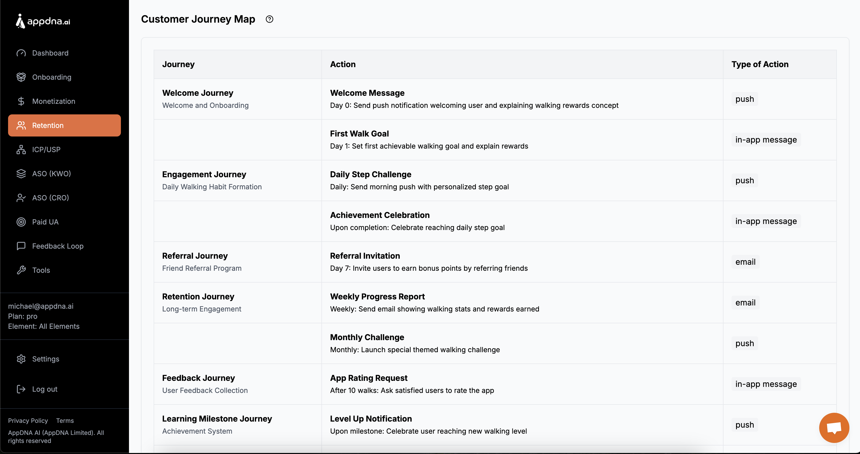This screenshot has height=454, width=860.
Task: Click the help icon beside Customer Journey Map
Action: [x=270, y=19]
